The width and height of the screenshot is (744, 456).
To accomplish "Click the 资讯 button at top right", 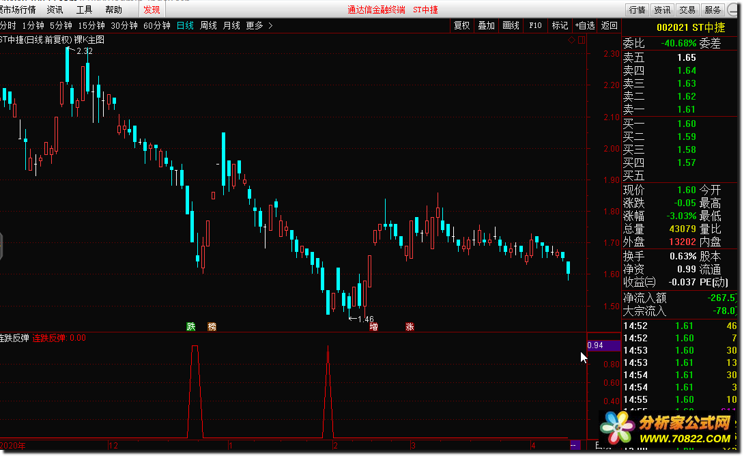I will tap(662, 10).
